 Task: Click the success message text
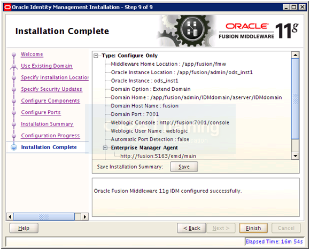[x=168, y=191]
